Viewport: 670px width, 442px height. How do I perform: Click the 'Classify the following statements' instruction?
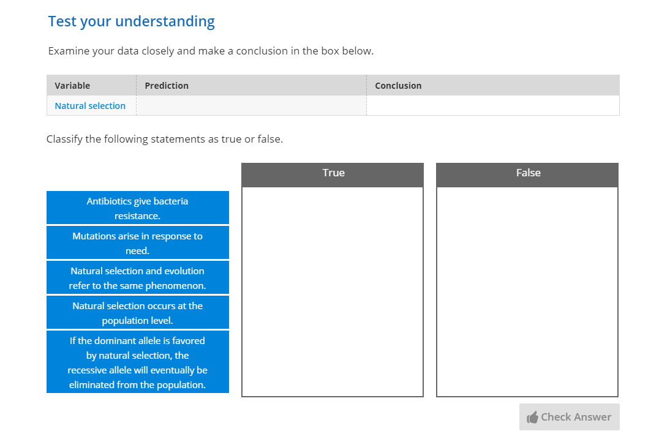[165, 139]
